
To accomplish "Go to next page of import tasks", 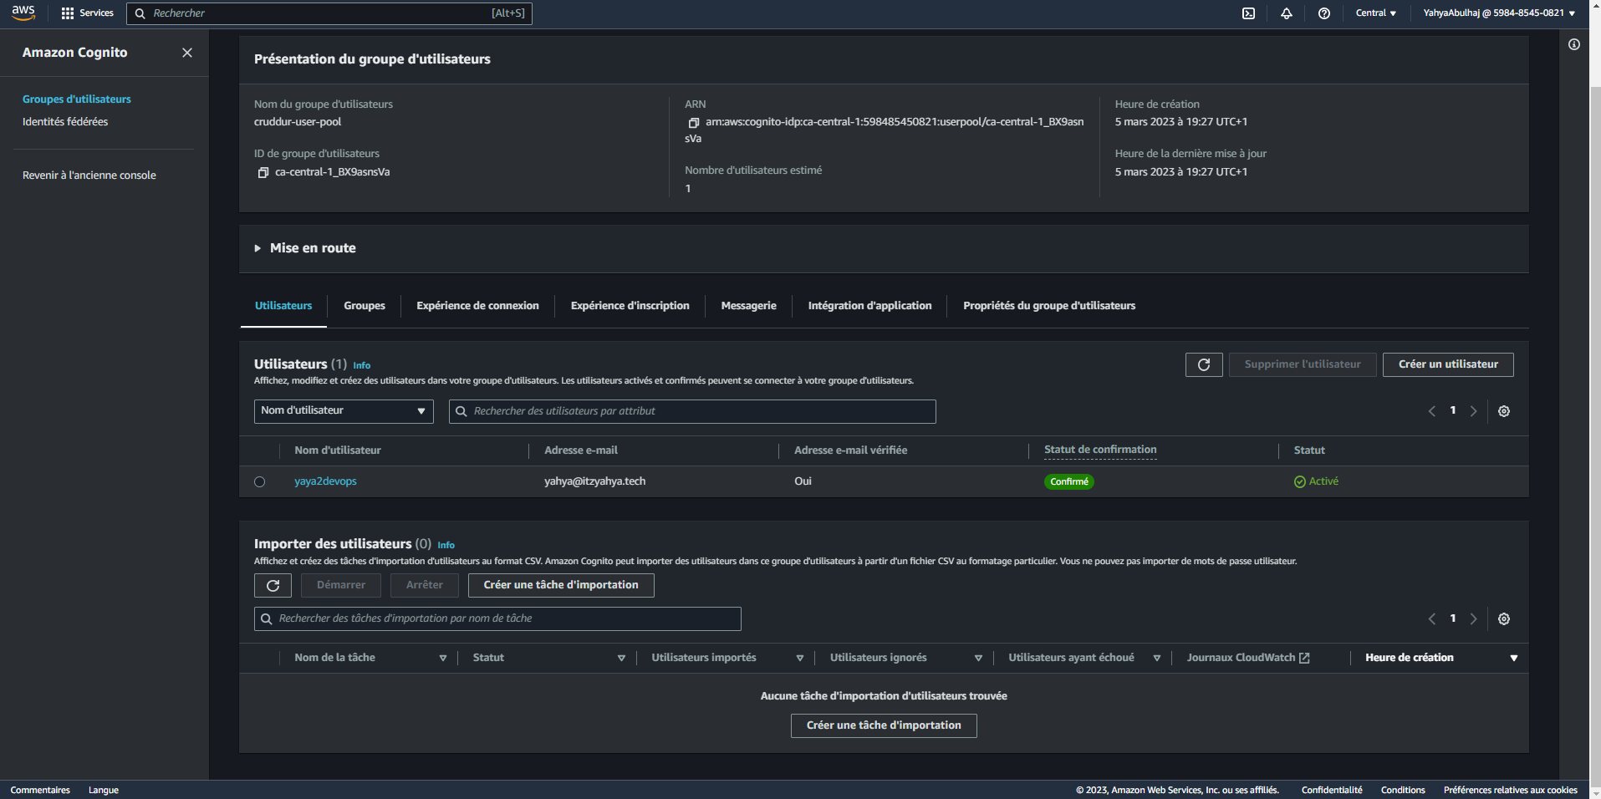I will 1474,619.
